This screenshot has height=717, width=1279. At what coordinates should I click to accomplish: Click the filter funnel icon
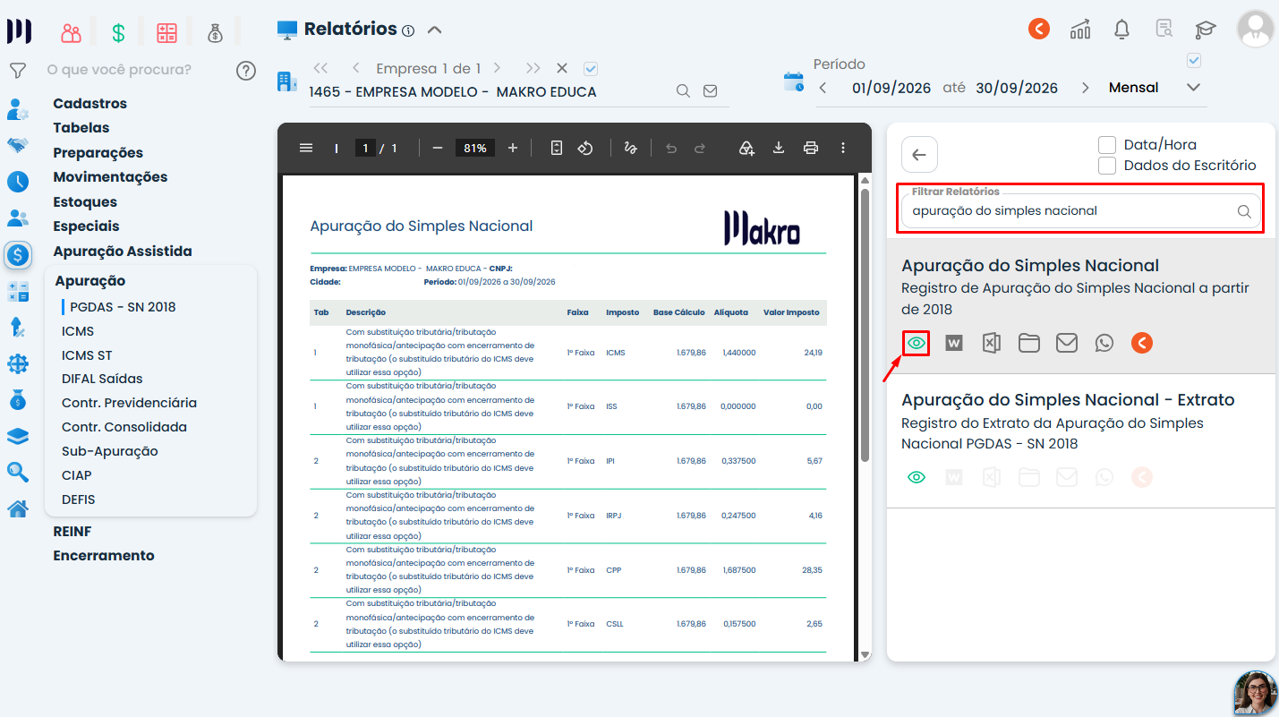pos(17,70)
